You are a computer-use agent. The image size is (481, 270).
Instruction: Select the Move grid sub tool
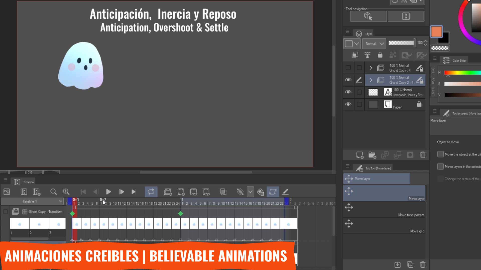pyautogui.click(x=384, y=226)
